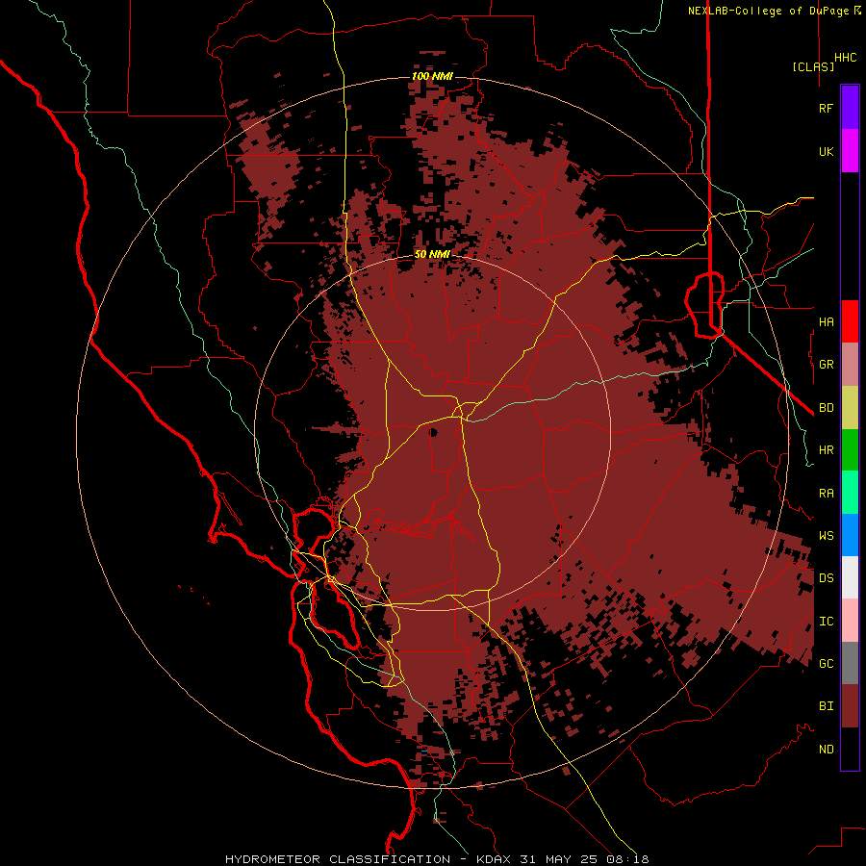Click the GR pink-brown legend swatch
The width and height of the screenshot is (866, 866).
tap(850, 365)
